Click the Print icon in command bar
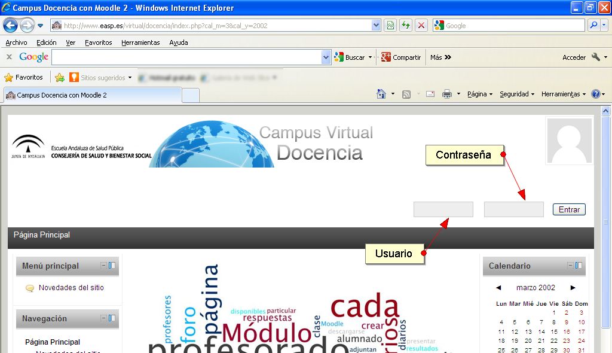Screen dimensions: 612x353 coord(446,94)
